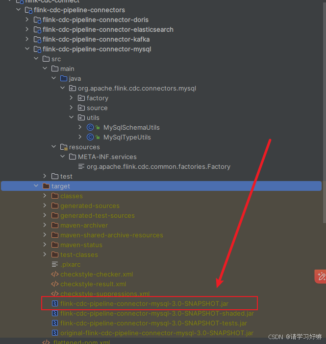Expand generated-test-sources folder
Image resolution: width=326 pixels, height=344 pixels.
45,215
